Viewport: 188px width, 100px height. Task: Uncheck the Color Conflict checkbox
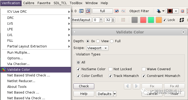78,76
